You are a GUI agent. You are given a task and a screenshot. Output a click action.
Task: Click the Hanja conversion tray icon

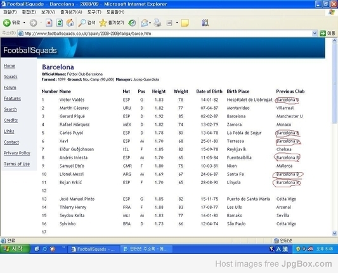[x=285, y=249]
